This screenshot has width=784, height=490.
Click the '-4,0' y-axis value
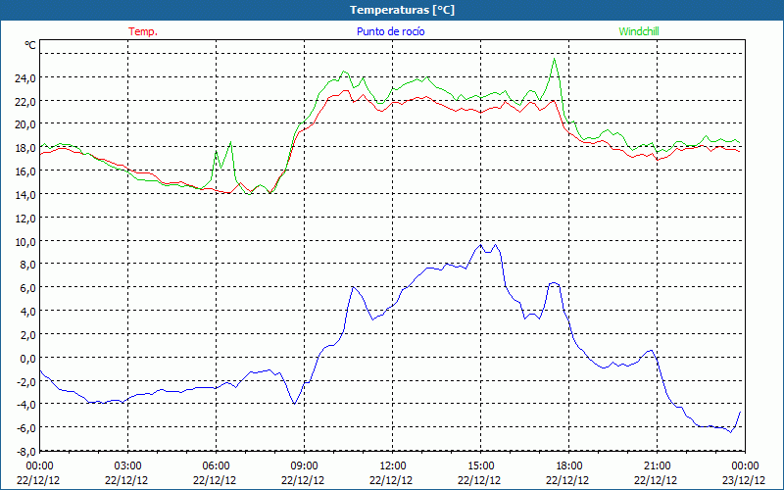click(x=26, y=405)
